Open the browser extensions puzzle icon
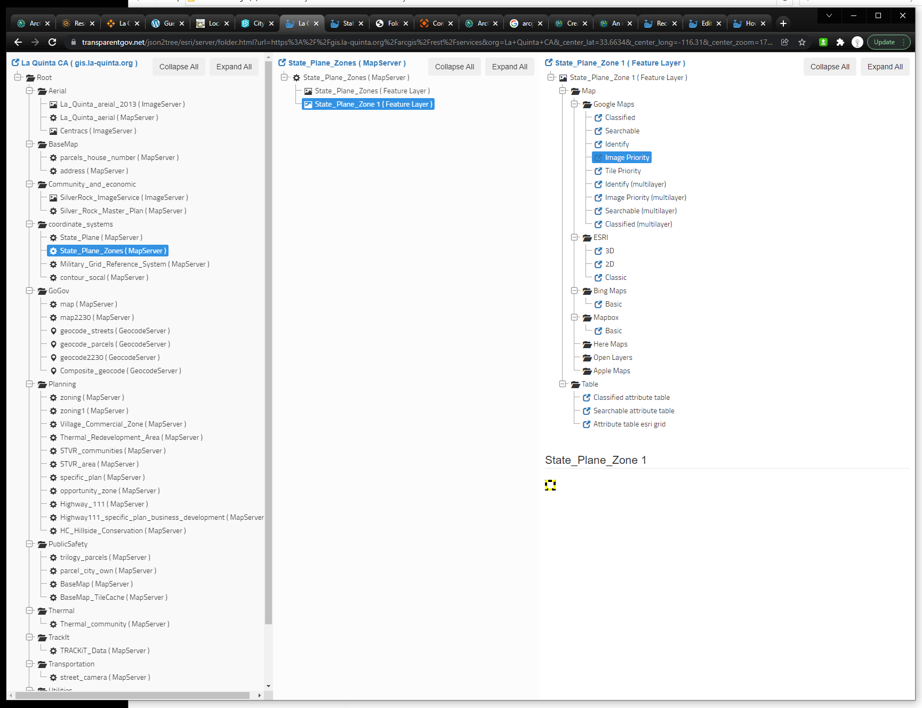 point(840,42)
